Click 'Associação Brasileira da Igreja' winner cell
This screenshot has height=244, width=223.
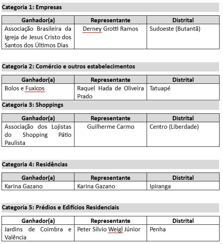pos(38,37)
